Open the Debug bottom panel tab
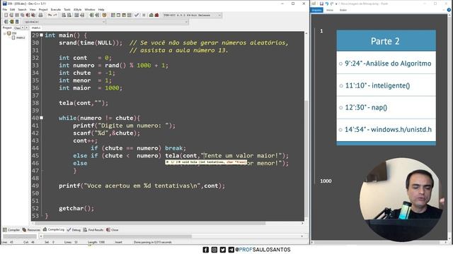 pos(74,230)
